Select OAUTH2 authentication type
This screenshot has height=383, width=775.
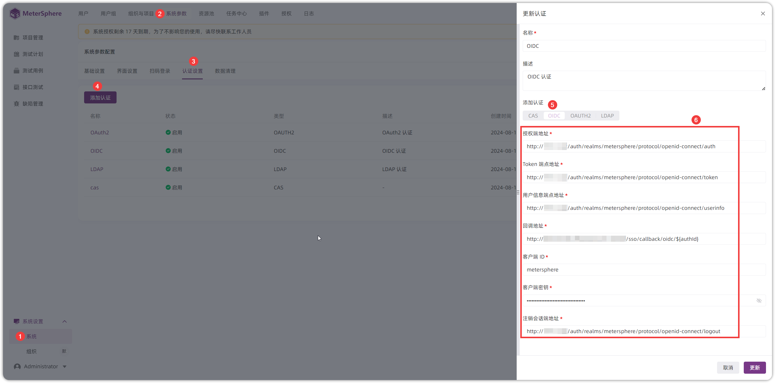(580, 116)
